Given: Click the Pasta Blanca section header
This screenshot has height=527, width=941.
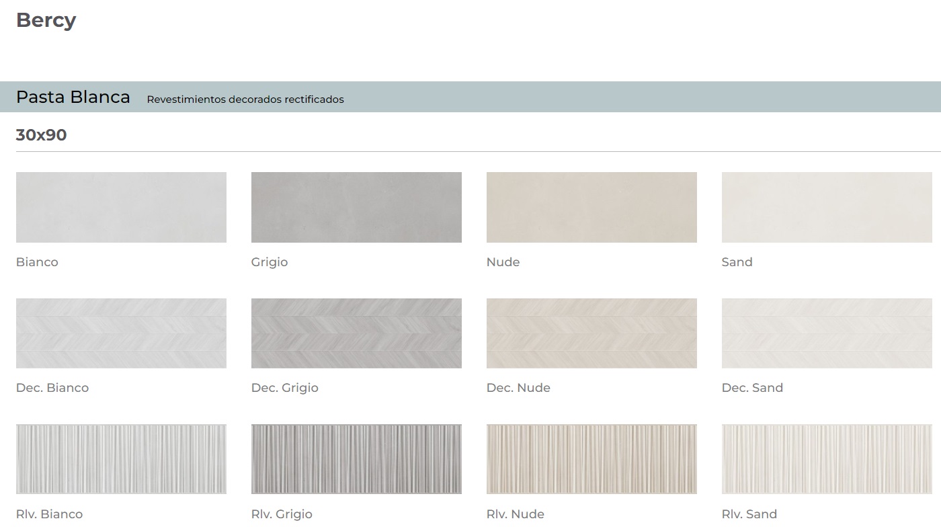Looking at the screenshot, I should 73,97.
